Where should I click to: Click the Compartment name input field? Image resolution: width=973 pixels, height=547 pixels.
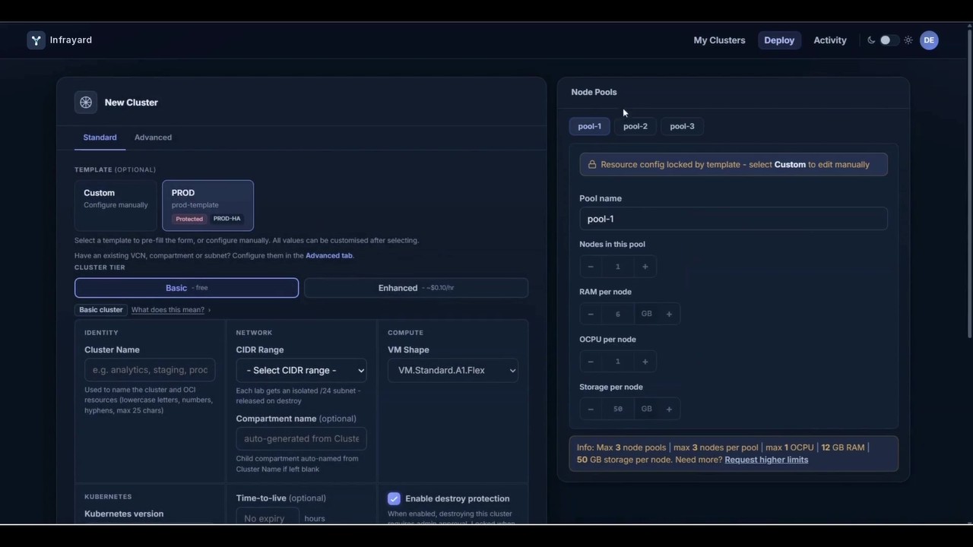(x=301, y=438)
